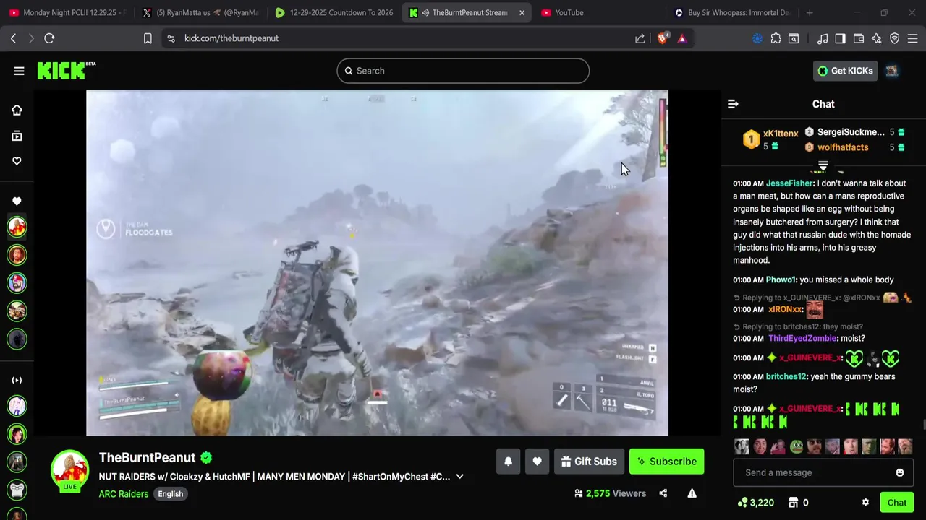
Task: Open the channel points 3,220 balance
Action: [x=756, y=503]
